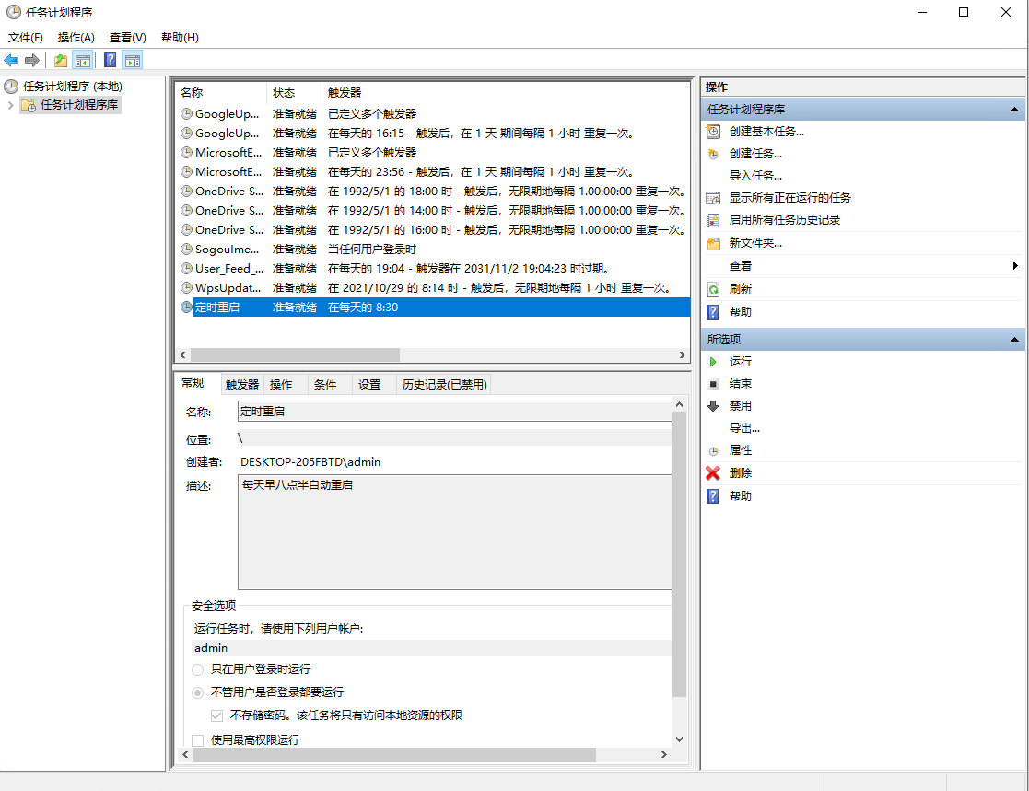Screen dimensions: 1029x791
Task: Collapse the 所选项 actions section
Action: tap(1015, 340)
